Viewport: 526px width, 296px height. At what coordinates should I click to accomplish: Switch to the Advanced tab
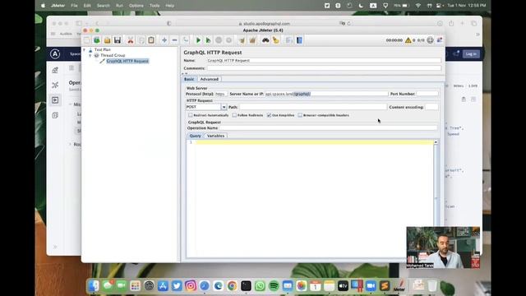click(x=210, y=79)
